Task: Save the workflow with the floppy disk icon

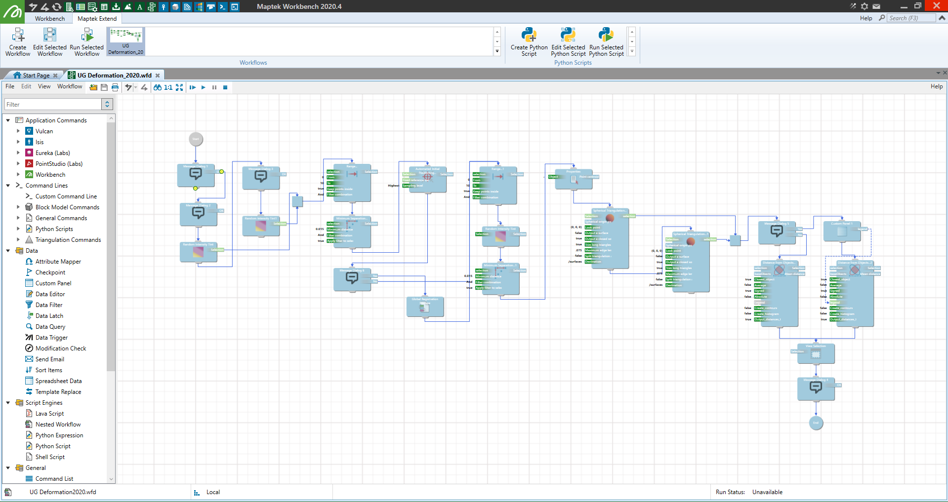Action: tap(104, 87)
